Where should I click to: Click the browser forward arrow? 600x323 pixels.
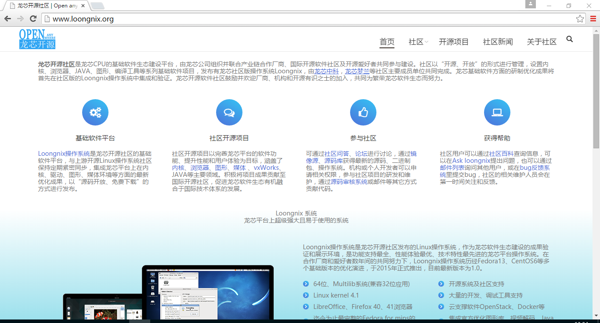point(20,18)
